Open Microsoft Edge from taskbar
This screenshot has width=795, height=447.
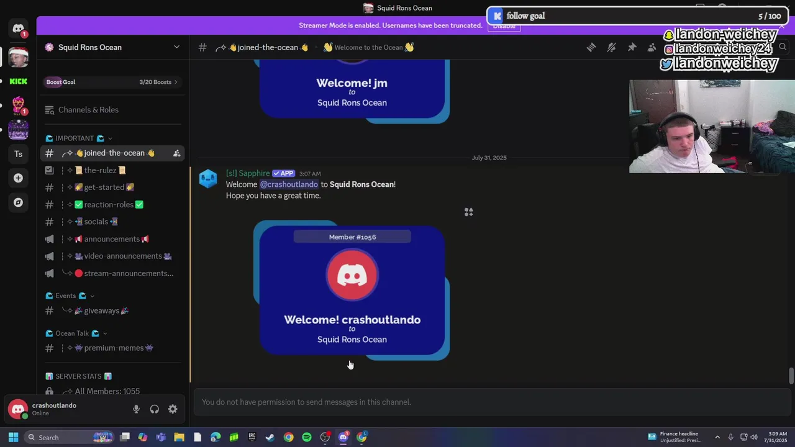click(x=216, y=437)
